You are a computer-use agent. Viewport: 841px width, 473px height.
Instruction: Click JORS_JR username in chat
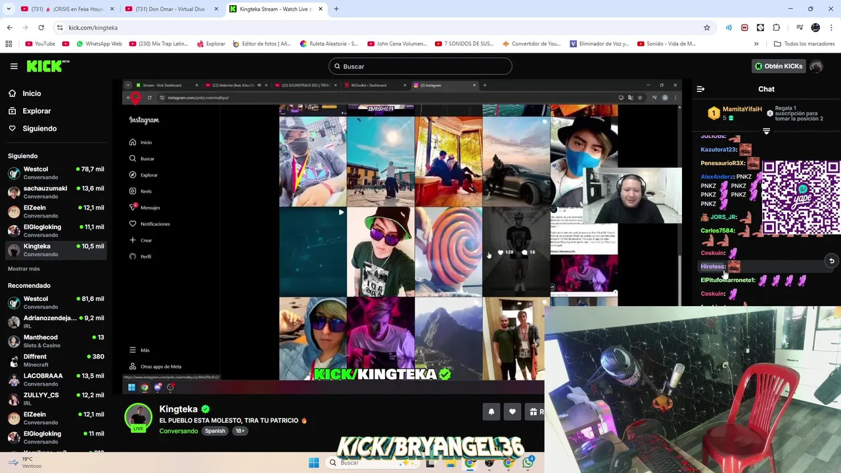723,217
